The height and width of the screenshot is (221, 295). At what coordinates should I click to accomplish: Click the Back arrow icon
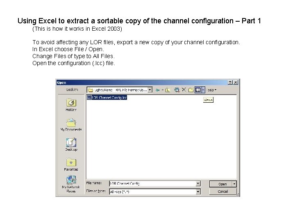click(157, 90)
